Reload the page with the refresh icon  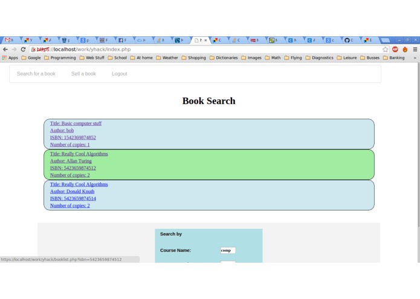point(23,50)
